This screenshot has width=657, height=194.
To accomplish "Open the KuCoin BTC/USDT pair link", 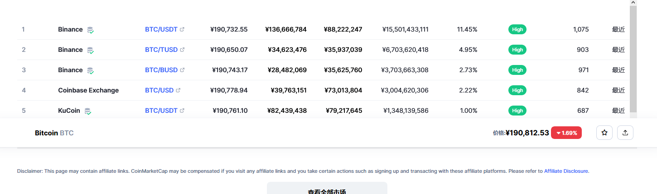I will [x=161, y=111].
